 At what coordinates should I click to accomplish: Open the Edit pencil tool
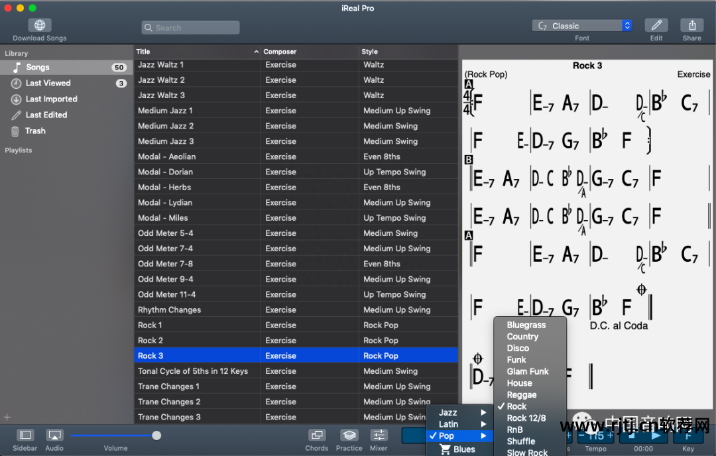point(656,26)
